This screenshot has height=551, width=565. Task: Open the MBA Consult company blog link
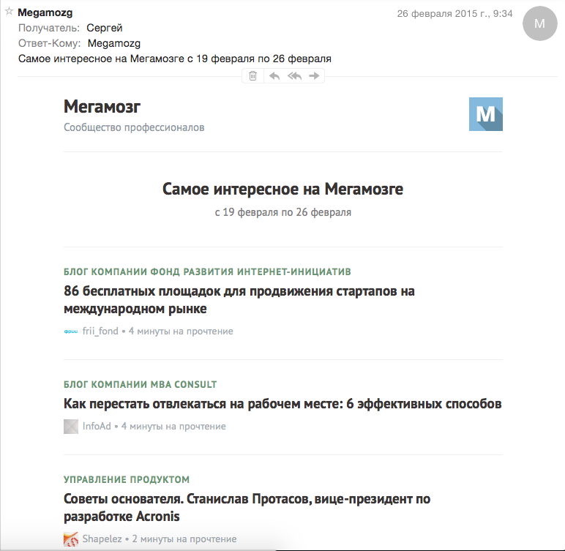click(141, 384)
